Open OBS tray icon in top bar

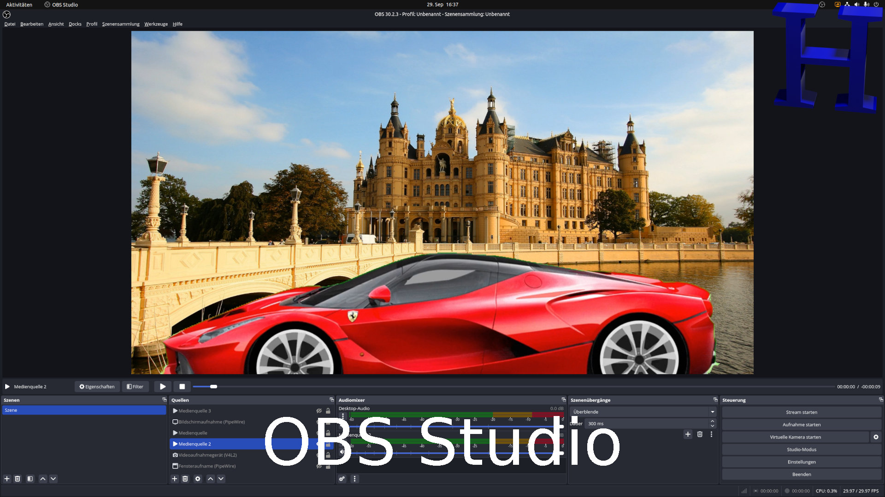[x=822, y=5]
